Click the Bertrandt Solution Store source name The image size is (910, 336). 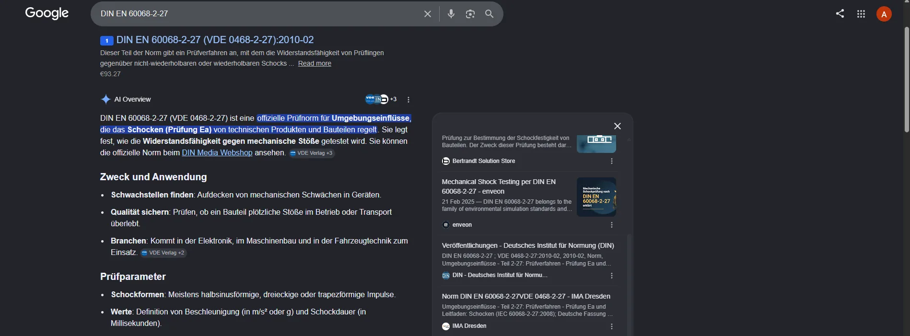484,161
